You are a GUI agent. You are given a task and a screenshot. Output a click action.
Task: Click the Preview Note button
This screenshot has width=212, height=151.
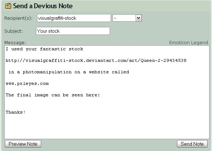[23, 144]
